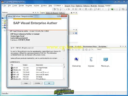Switch to the Enhance tab
Viewport: 128px width, 96px height.
(86, 6)
